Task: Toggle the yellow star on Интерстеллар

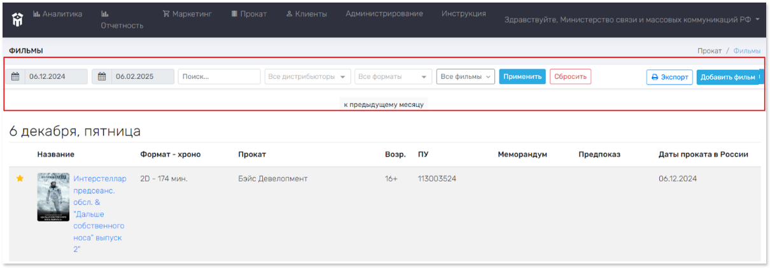Action: pyautogui.click(x=20, y=179)
